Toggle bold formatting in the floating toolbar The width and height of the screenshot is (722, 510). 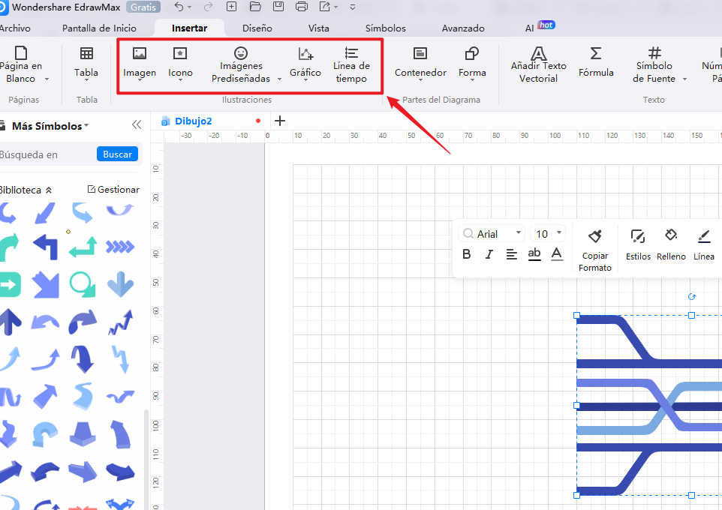(x=466, y=255)
